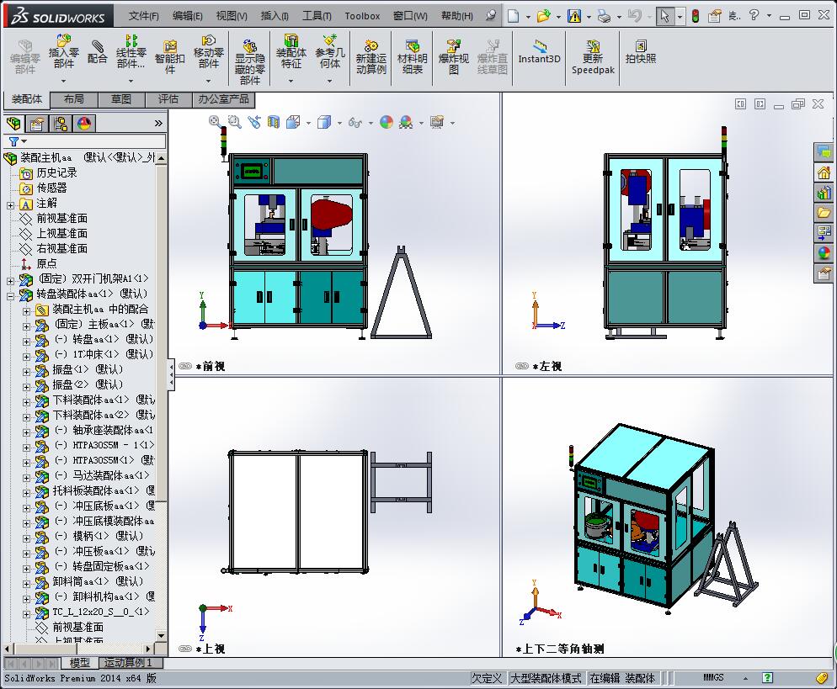Click the Open folder icon in title toolbar

pyautogui.click(x=543, y=16)
